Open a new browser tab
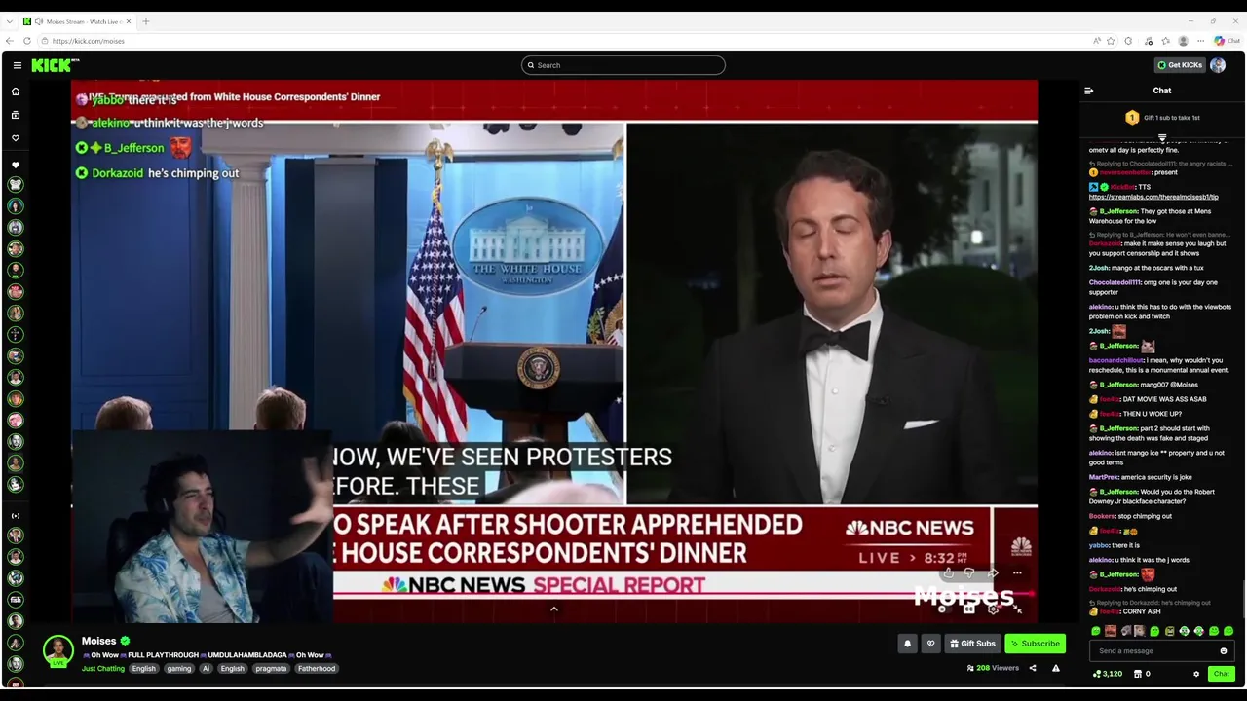This screenshot has height=701, width=1247. 146,21
